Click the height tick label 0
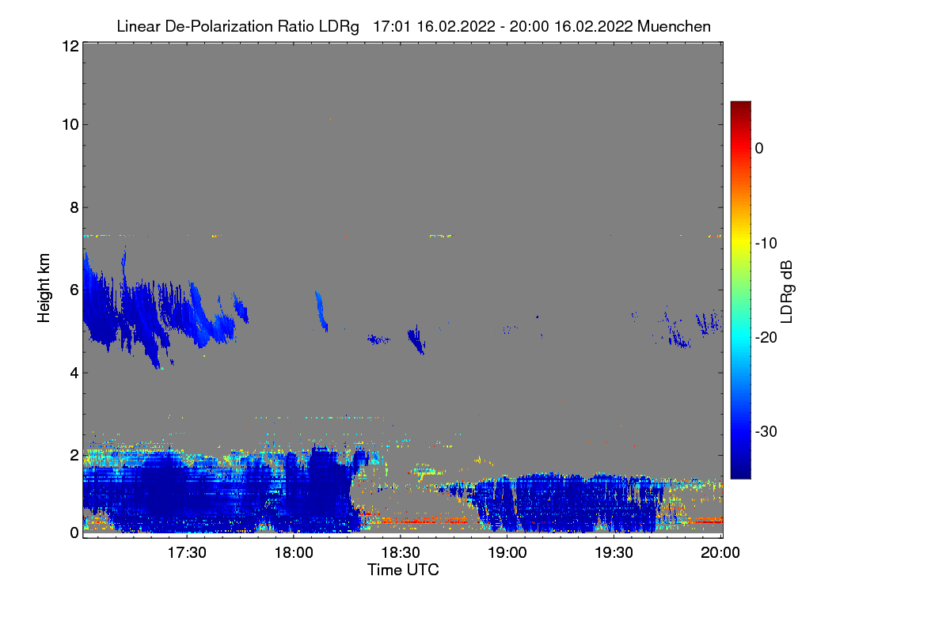 point(74,533)
